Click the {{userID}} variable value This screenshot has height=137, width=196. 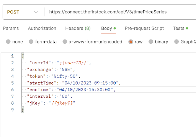coord(73,63)
